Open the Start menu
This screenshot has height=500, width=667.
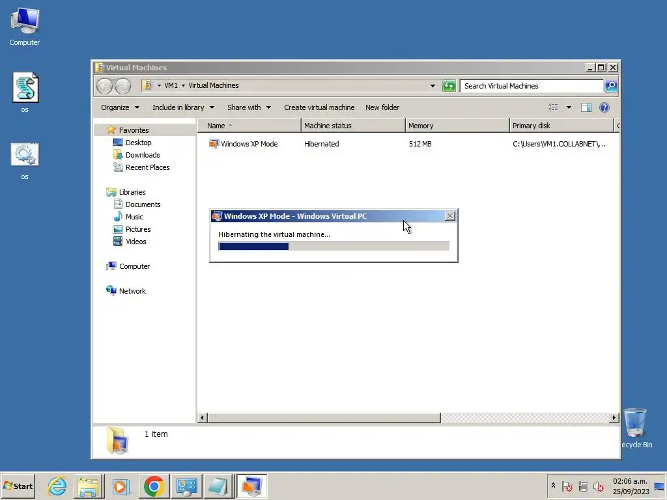pyautogui.click(x=18, y=486)
